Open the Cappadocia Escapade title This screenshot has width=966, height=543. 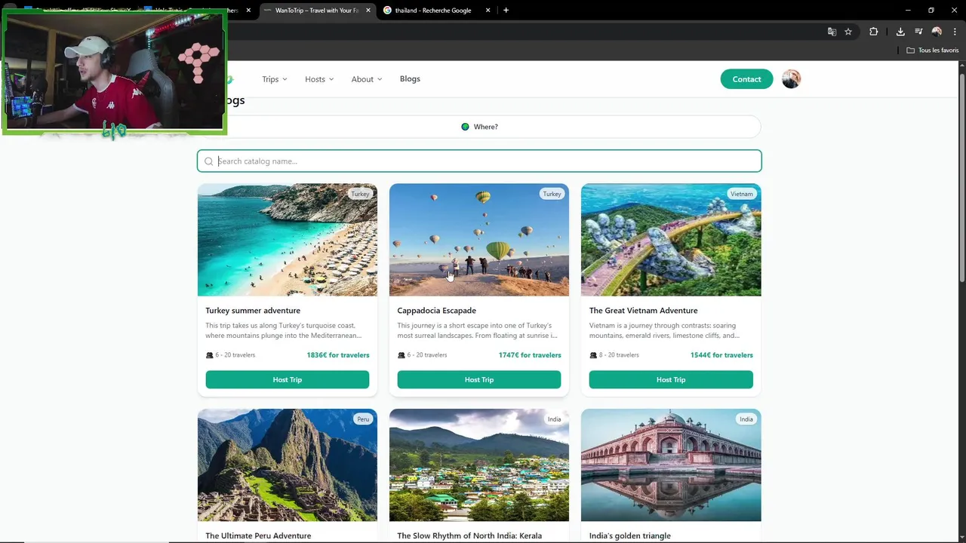coord(436,311)
